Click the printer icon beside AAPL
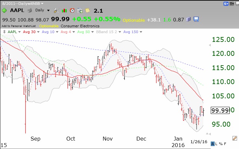239x149 pixels. tap(30, 10)
